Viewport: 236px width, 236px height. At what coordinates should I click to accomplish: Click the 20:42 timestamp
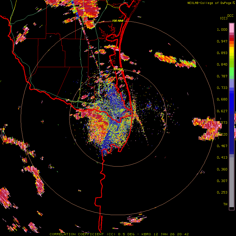(183, 234)
